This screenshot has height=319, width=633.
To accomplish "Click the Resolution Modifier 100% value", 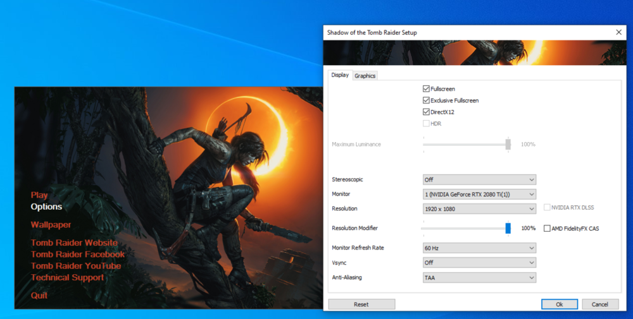I will click(529, 228).
